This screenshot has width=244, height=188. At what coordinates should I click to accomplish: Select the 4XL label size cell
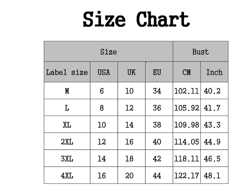[67, 175]
